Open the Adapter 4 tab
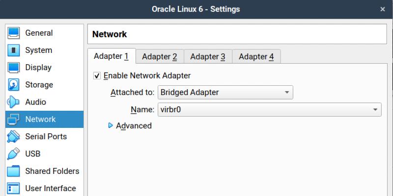Image resolution: width=393 pixels, height=196 pixels. pos(256,57)
